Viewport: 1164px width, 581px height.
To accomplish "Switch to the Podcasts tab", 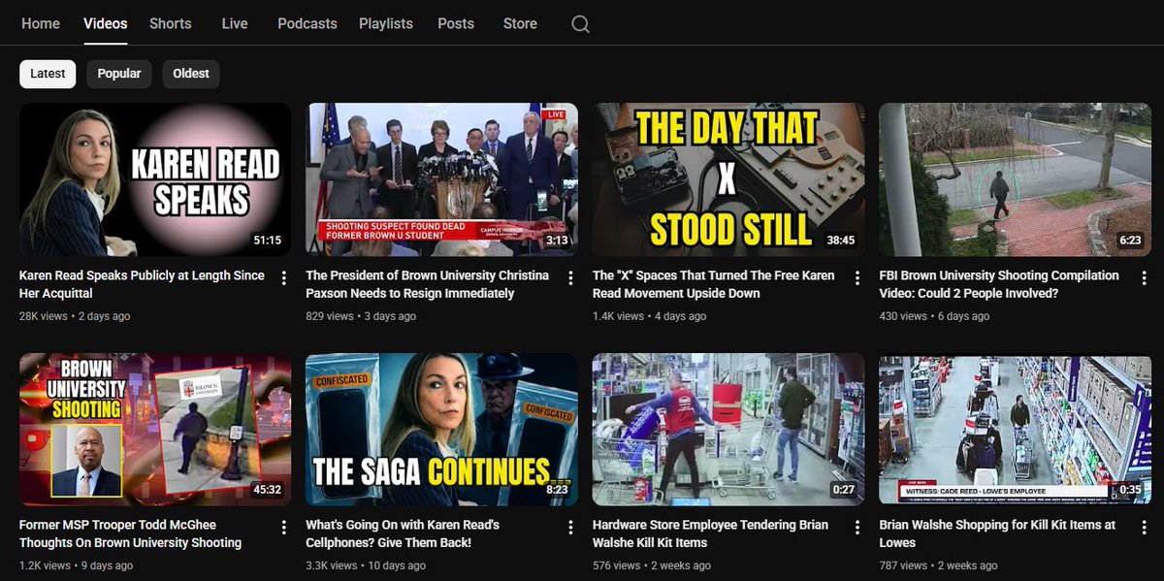I will coord(307,23).
